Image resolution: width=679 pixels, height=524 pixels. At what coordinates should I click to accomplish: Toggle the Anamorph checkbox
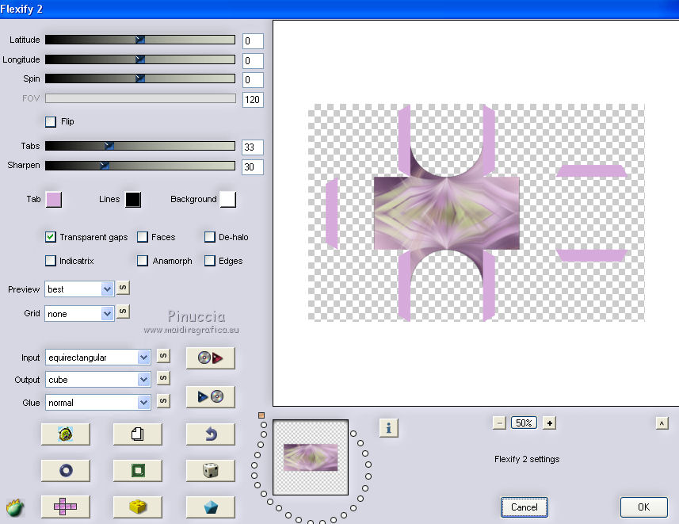click(143, 261)
